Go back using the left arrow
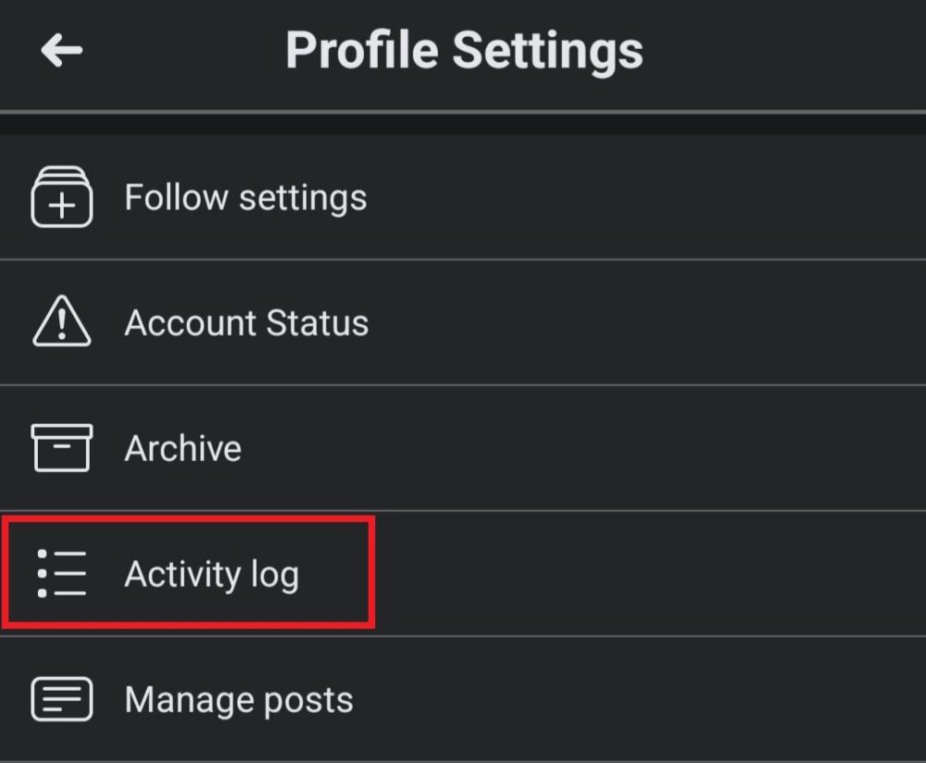The image size is (926, 763). 62,51
